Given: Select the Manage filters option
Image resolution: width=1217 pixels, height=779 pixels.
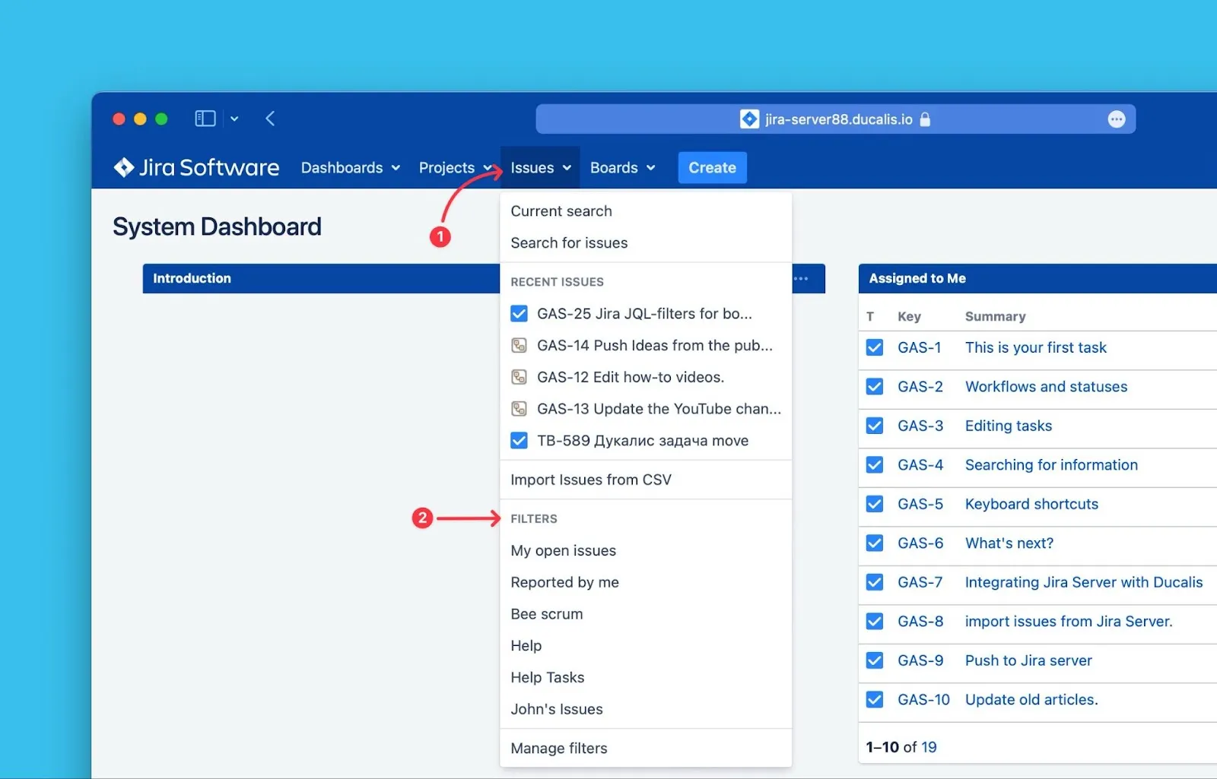Looking at the screenshot, I should point(559,748).
